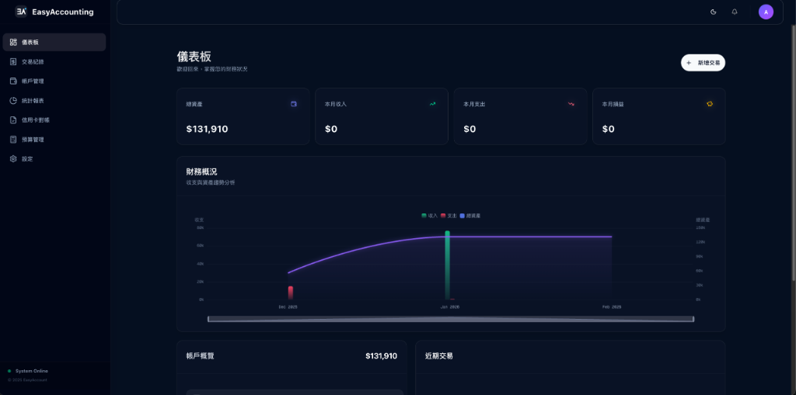Click the page vertical scrollbar
This screenshot has width=796, height=395.
[x=794, y=152]
